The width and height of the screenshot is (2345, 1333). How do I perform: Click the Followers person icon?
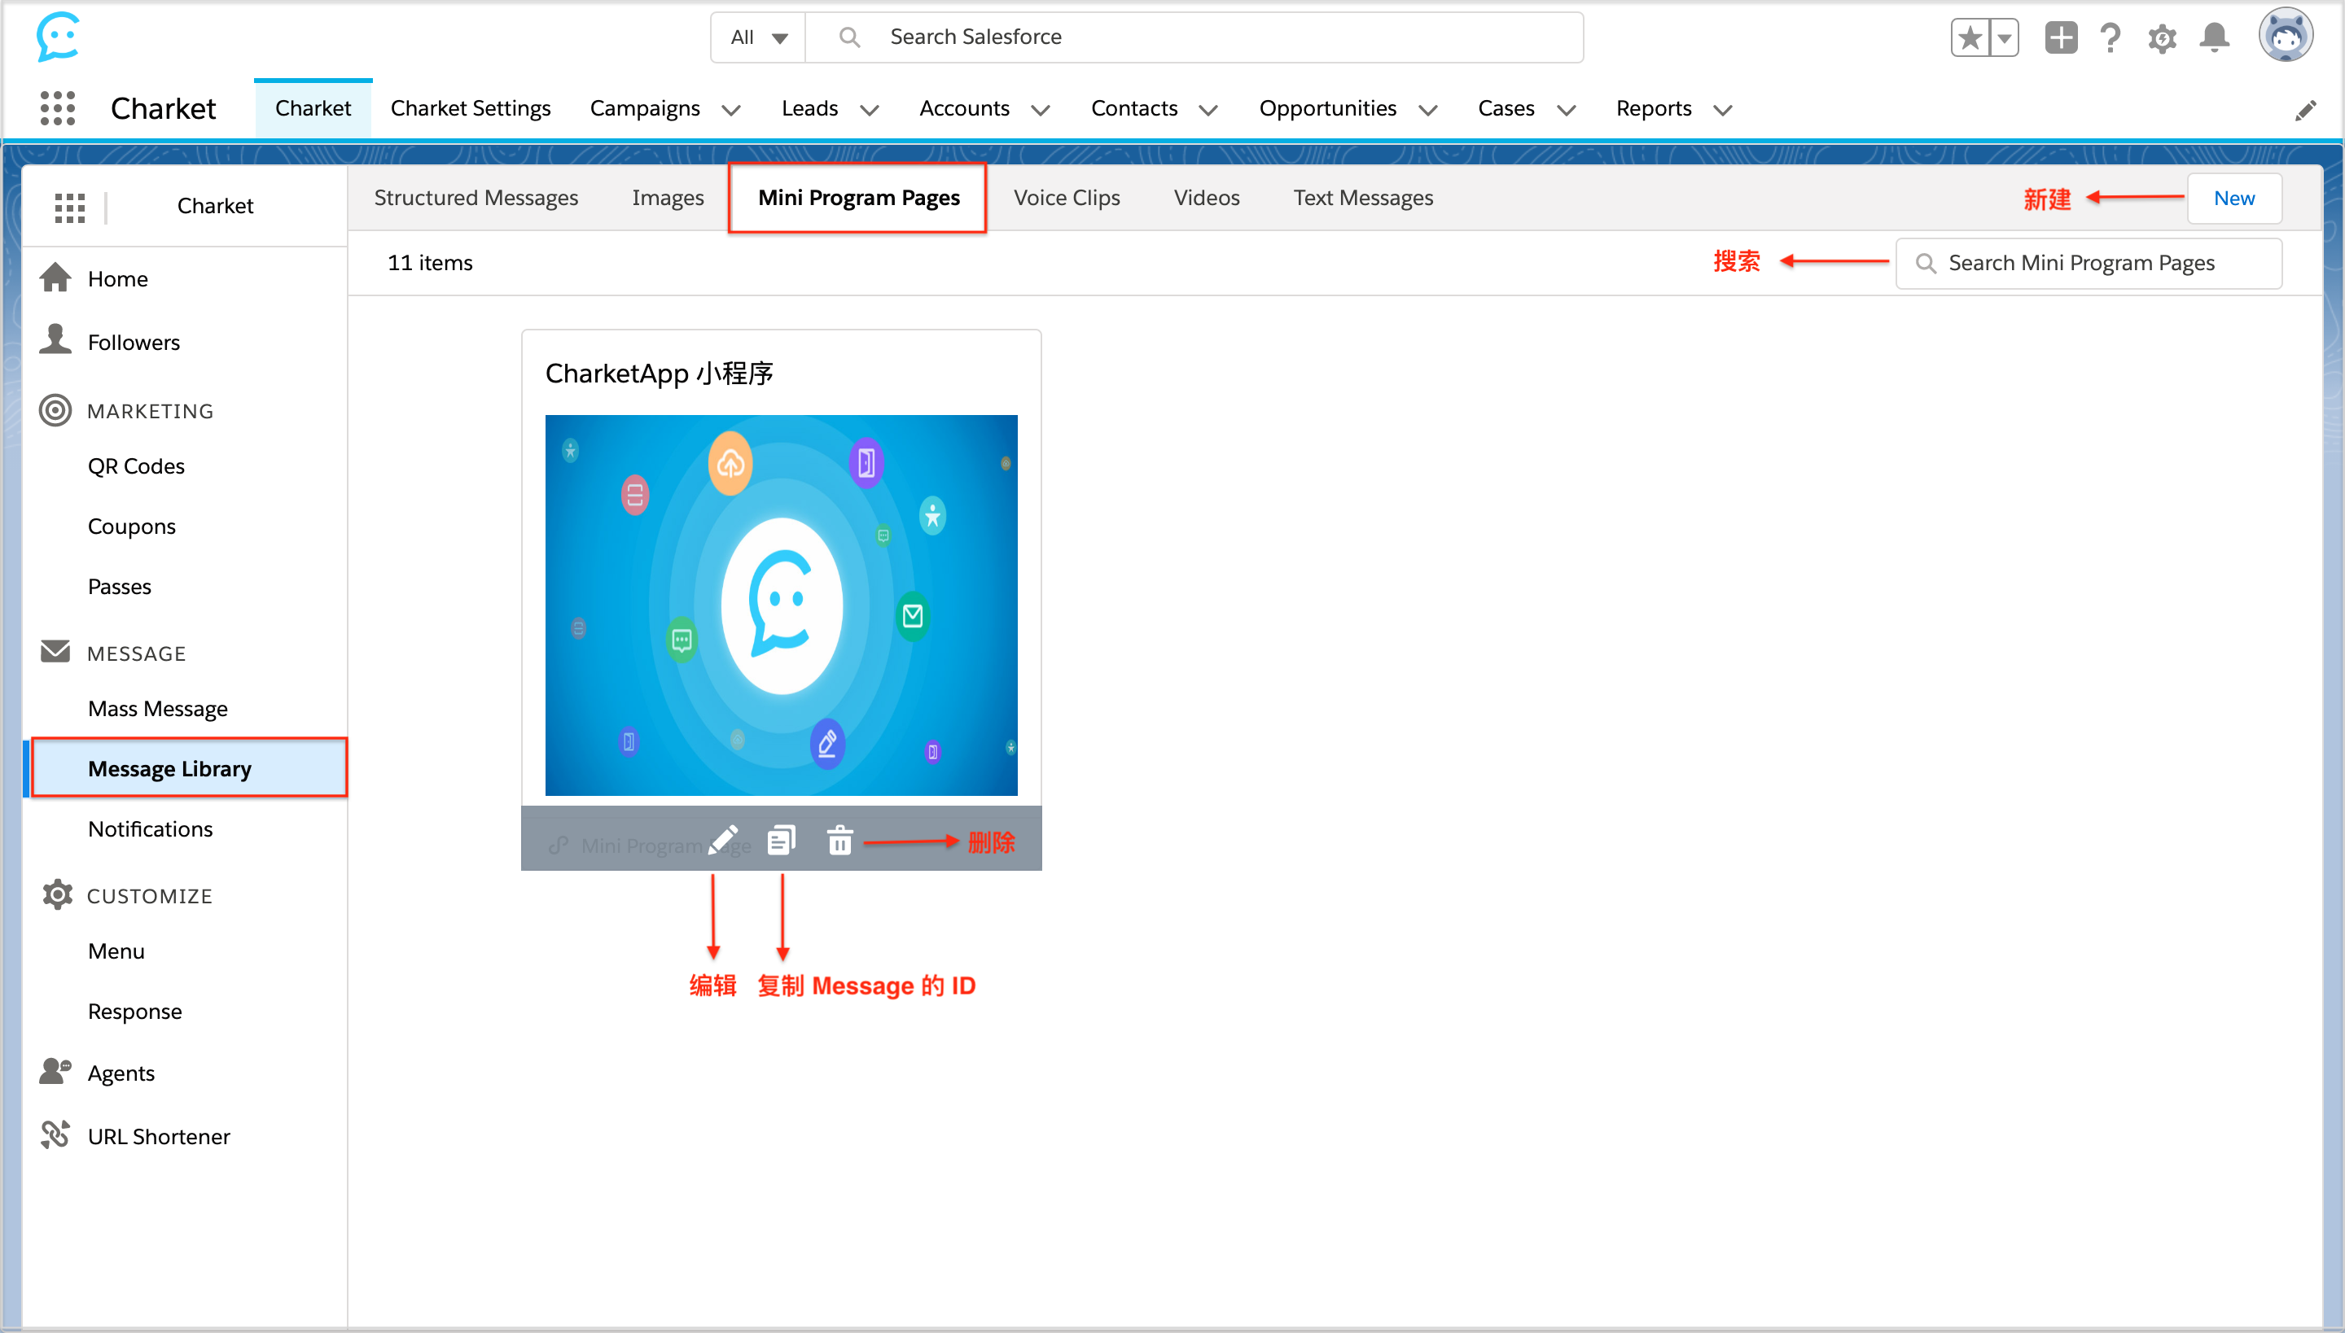tap(56, 339)
